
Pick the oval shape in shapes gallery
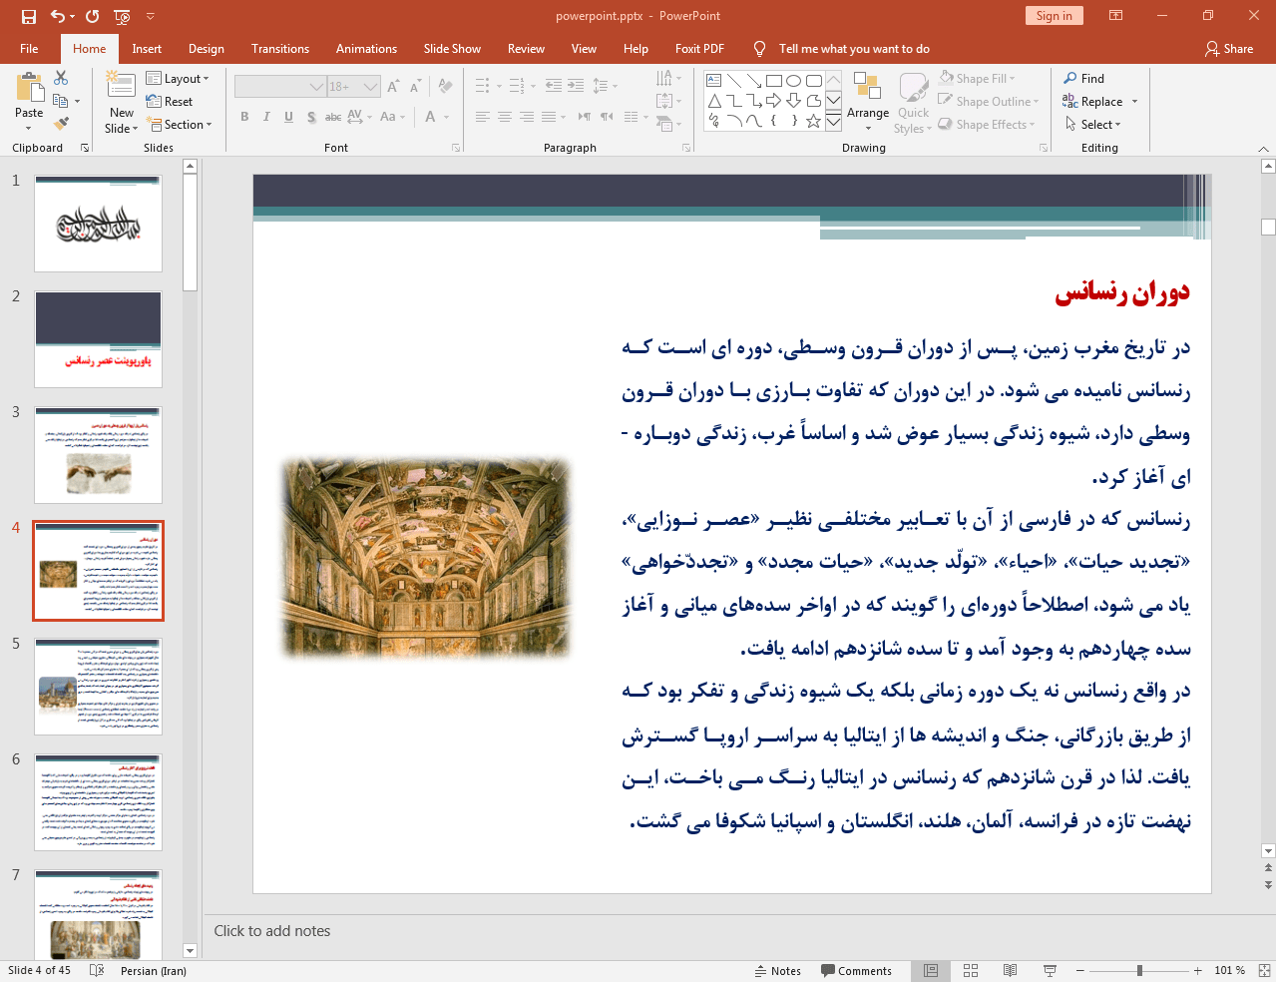click(794, 81)
